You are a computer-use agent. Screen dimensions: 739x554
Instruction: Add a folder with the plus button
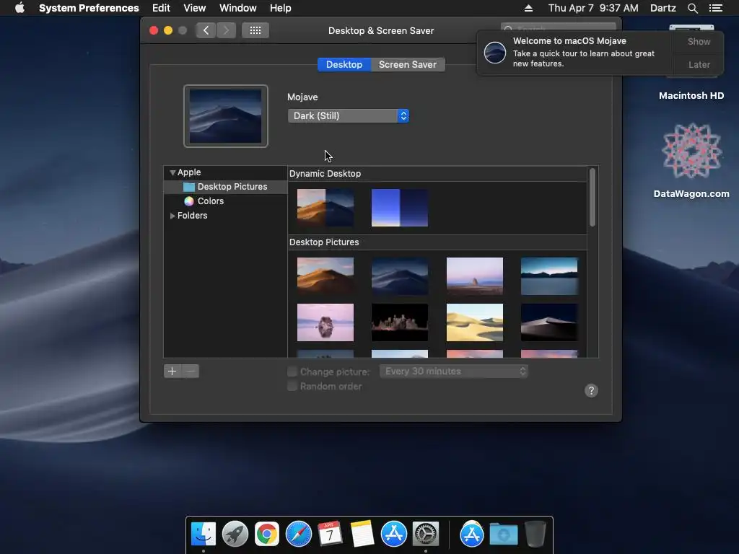click(172, 371)
